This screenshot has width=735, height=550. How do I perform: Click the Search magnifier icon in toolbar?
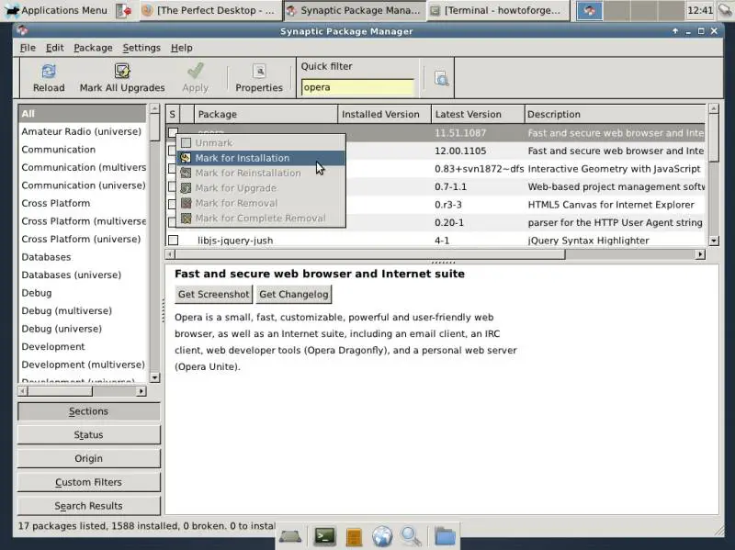(x=441, y=78)
